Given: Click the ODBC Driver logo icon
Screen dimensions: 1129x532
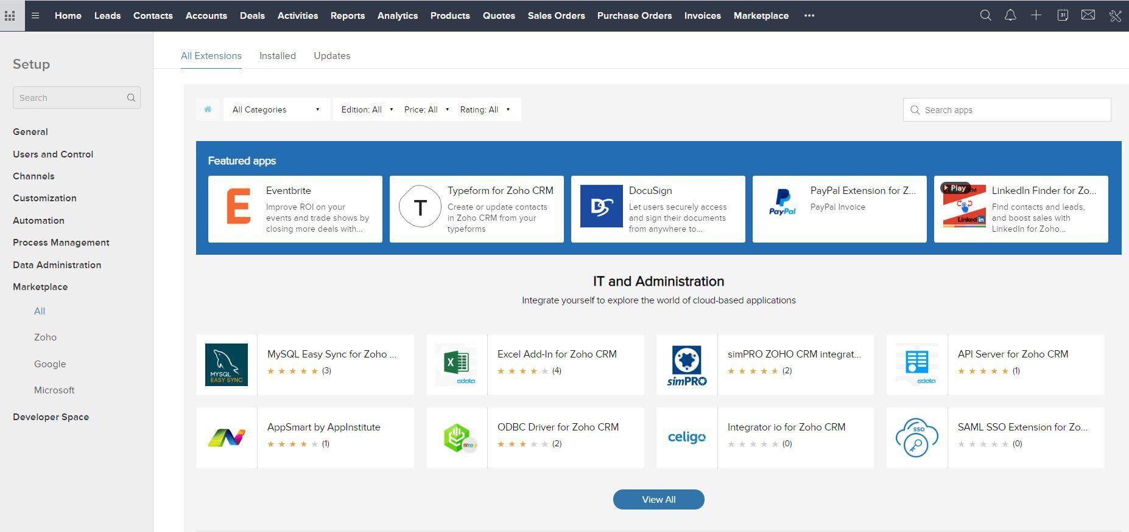Looking at the screenshot, I should point(460,438).
